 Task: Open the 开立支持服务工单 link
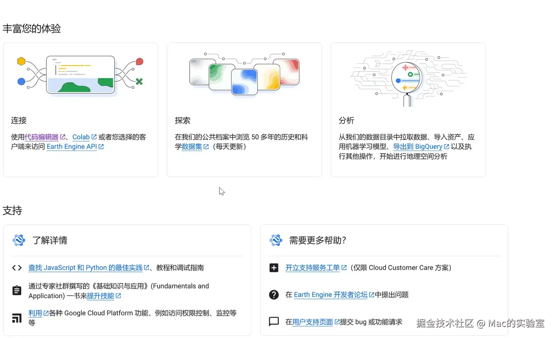[x=312, y=268]
